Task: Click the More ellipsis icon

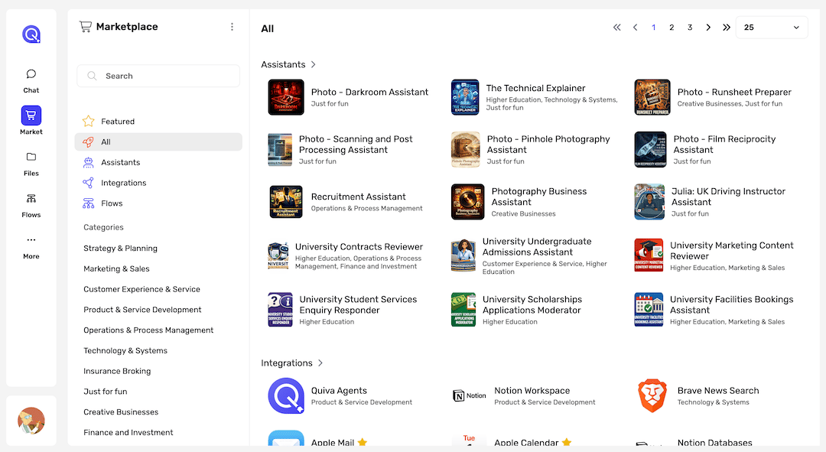Action: (31, 239)
